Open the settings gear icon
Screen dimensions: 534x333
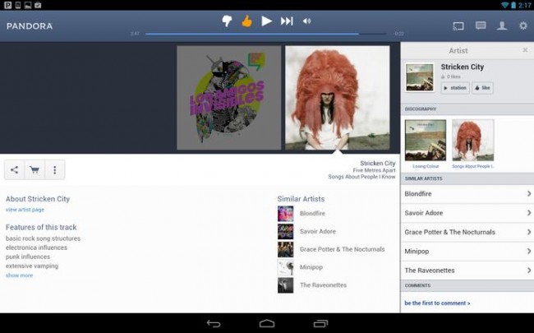click(x=523, y=25)
